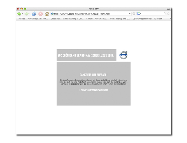Click the Google search engine icon
The width and height of the screenshot is (187, 143).
pyautogui.click(x=138, y=14)
